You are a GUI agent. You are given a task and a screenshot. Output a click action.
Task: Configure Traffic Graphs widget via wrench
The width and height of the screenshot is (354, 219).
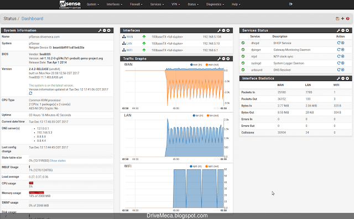point(219,58)
